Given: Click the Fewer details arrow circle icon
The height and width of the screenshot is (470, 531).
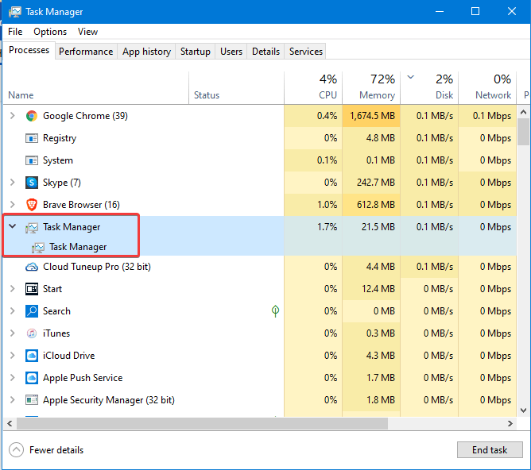Looking at the screenshot, I should (x=16, y=450).
